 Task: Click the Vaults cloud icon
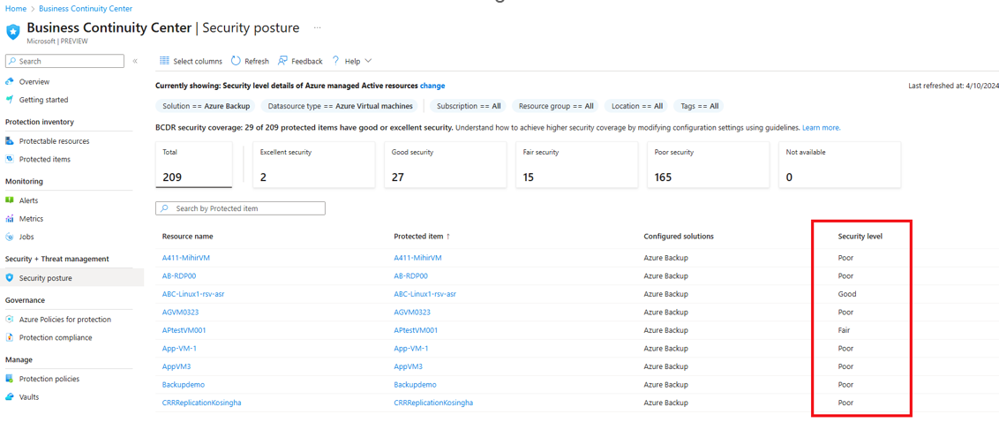pos(10,397)
